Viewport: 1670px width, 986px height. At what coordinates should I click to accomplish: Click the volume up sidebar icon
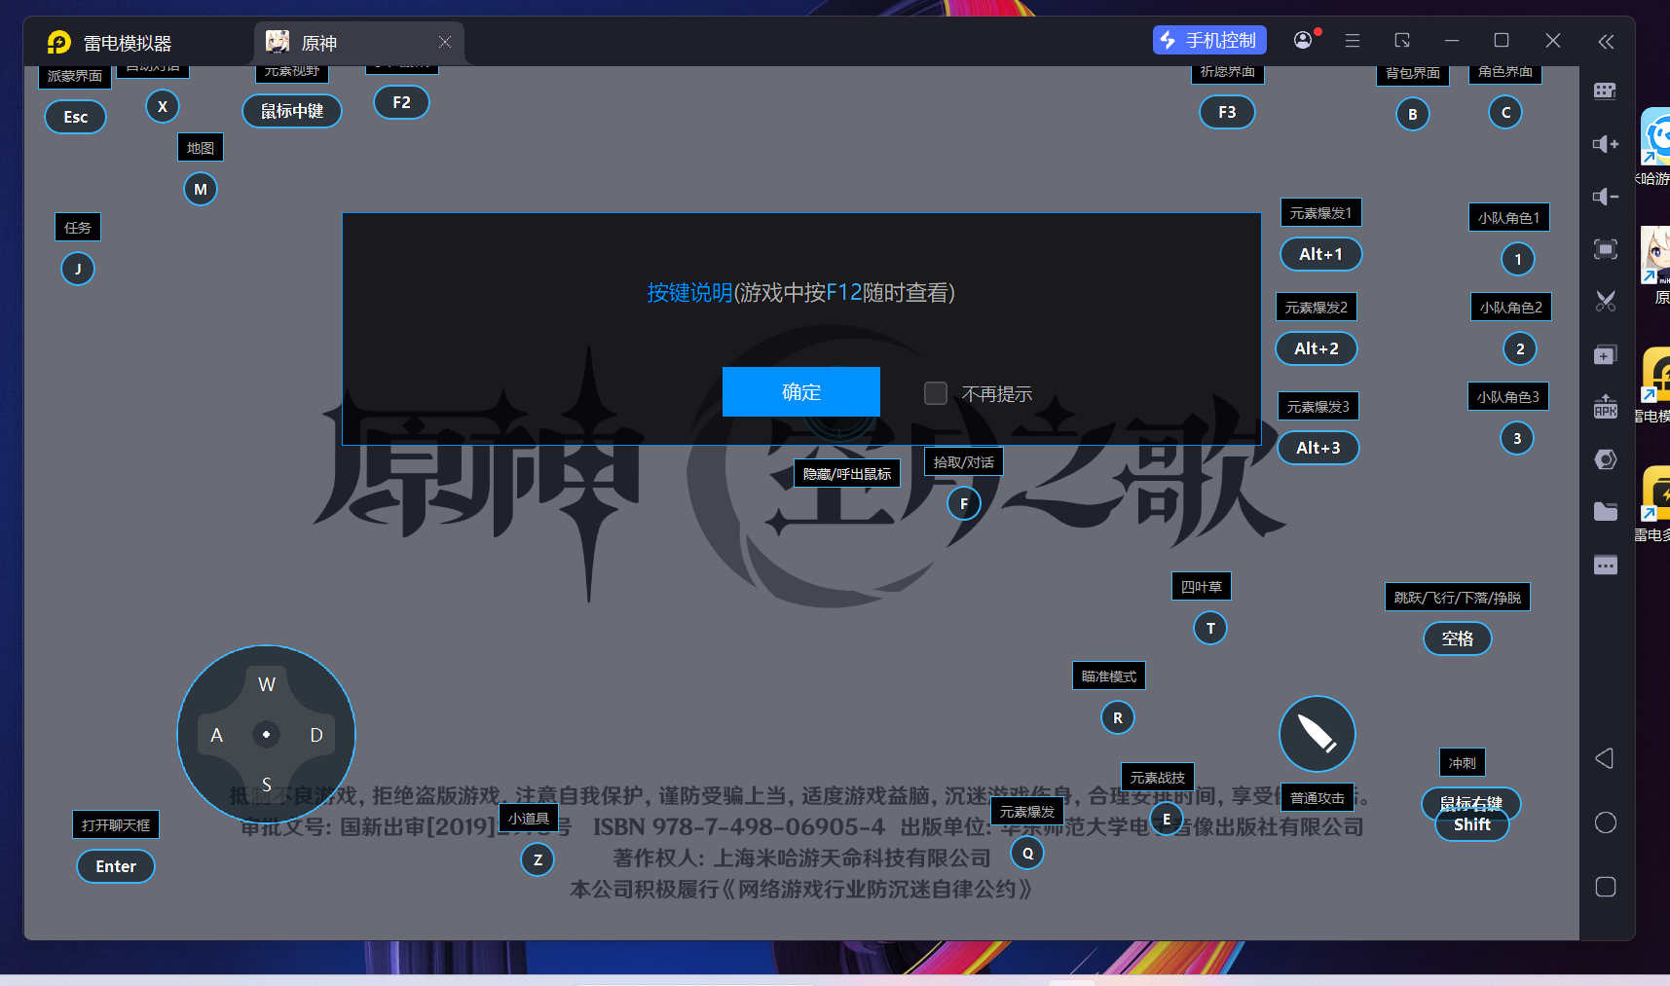[1605, 144]
